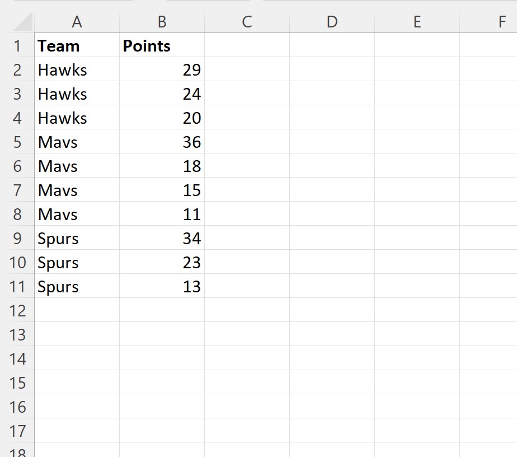
Task: Click the Points header cell
Action: coord(162,45)
